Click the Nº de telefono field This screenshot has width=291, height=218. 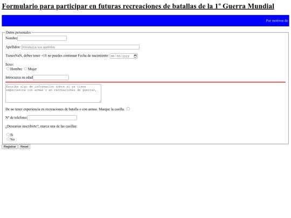52,118
